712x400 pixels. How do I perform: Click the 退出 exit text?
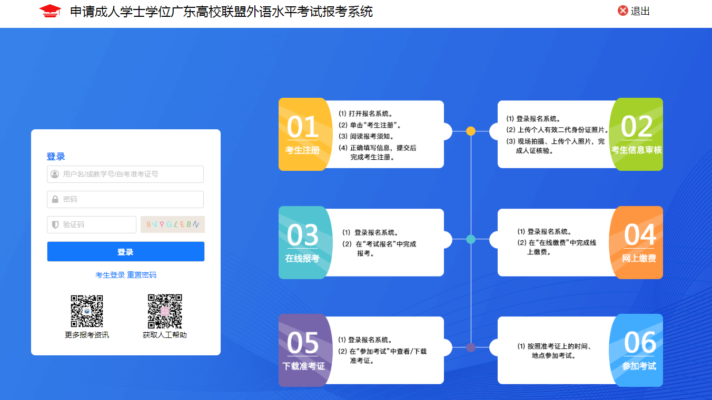point(640,11)
